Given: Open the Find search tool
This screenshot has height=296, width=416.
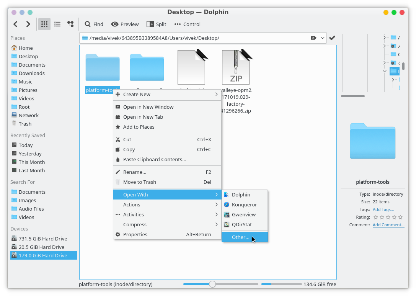Looking at the screenshot, I should point(94,24).
